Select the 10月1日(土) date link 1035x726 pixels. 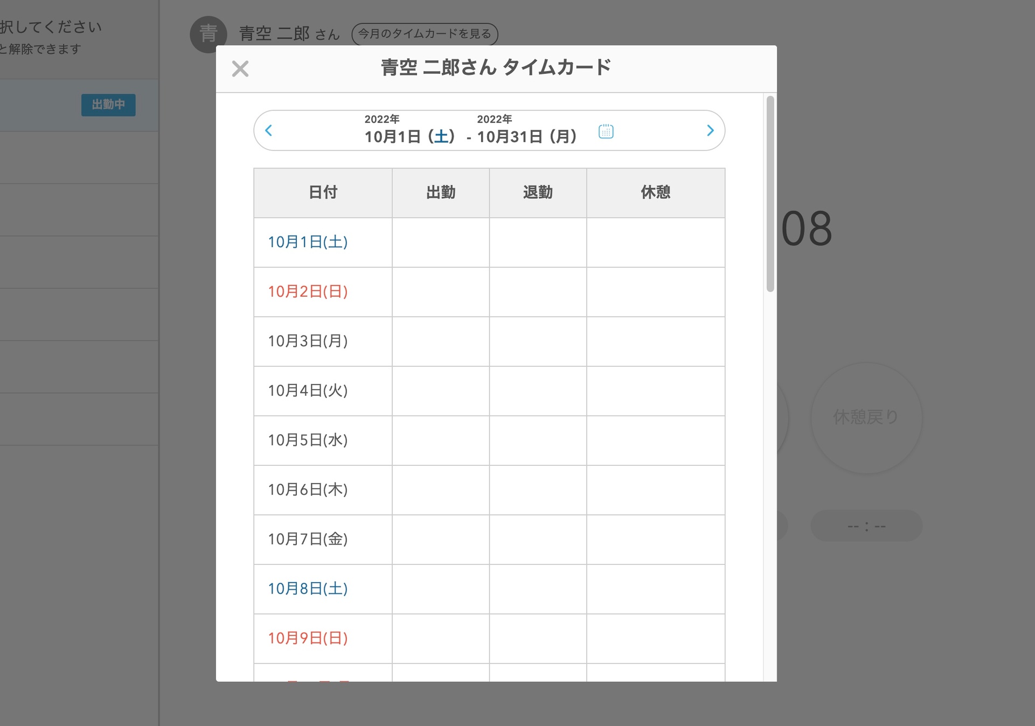(308, 242)
